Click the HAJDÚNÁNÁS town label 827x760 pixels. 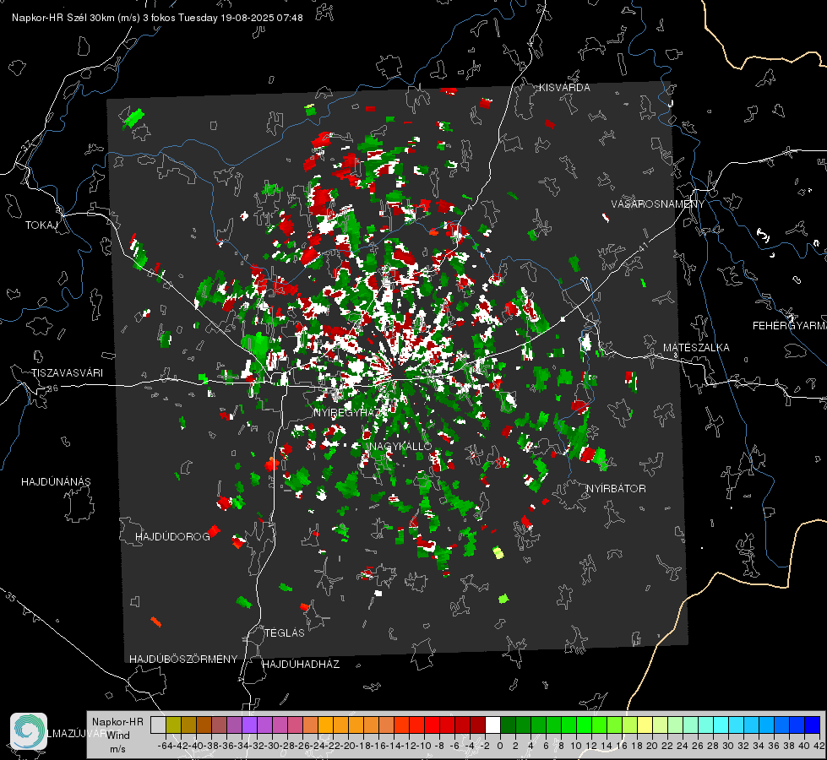pyautogui.click(x=56, y=482)
